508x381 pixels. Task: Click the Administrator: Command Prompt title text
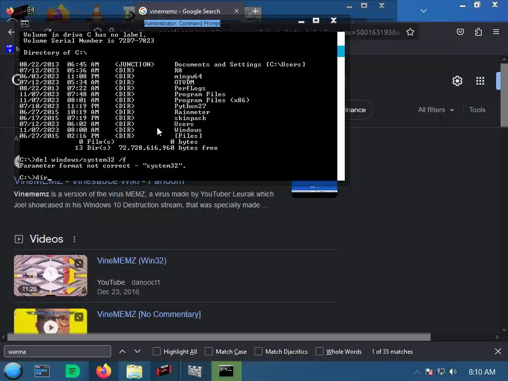point(183,23)
